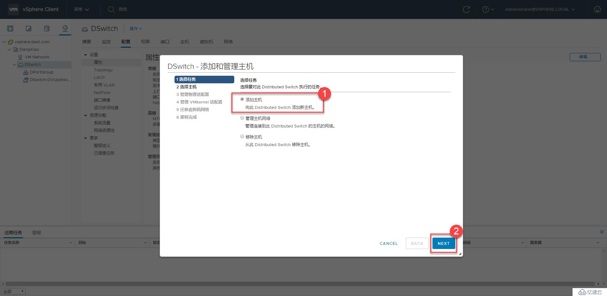Click the DSwitch icon beside the title
Screen dimensions: 607x296
click(85, 29)
